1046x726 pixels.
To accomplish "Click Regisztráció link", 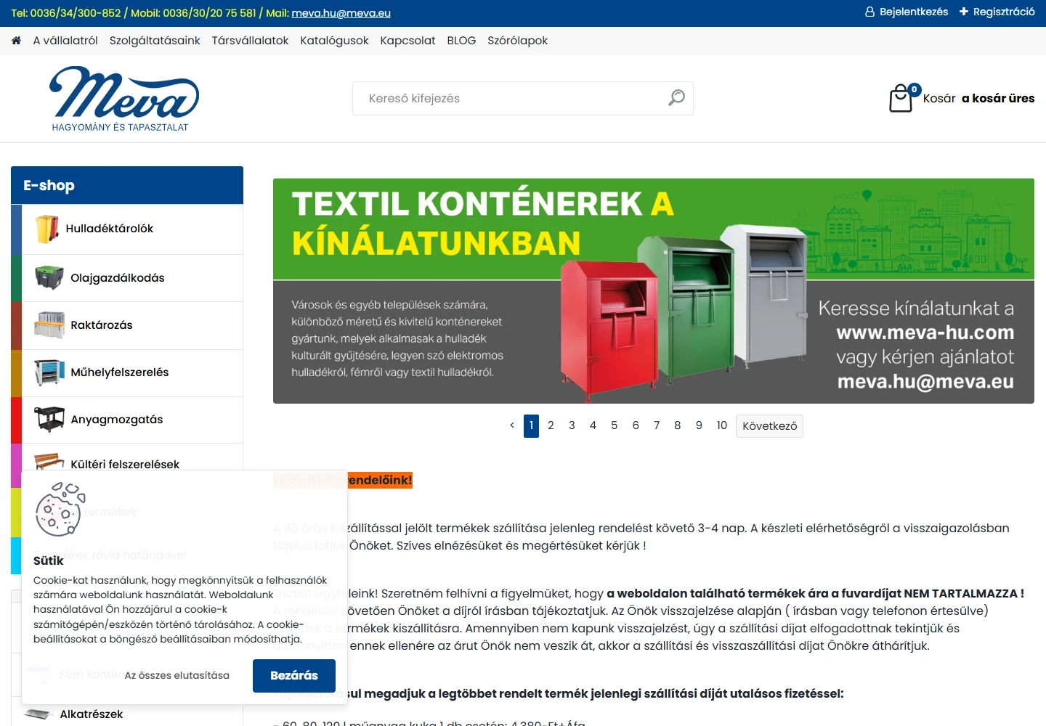I will (1004, 12).
